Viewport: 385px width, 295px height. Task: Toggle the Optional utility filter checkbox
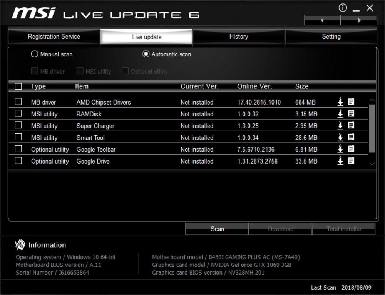125,71
